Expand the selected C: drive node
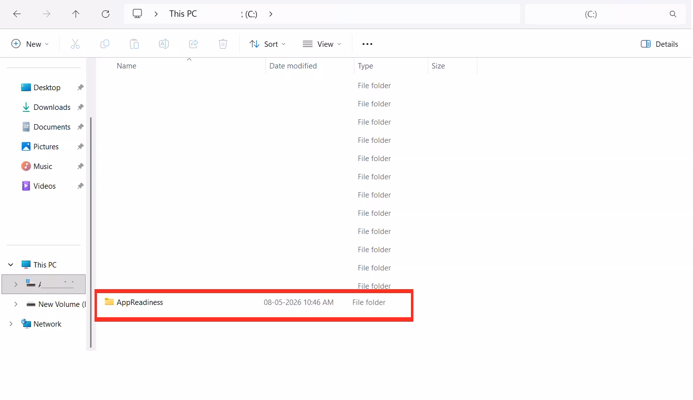This screenshot has width=693, height=400. [16, 284]
